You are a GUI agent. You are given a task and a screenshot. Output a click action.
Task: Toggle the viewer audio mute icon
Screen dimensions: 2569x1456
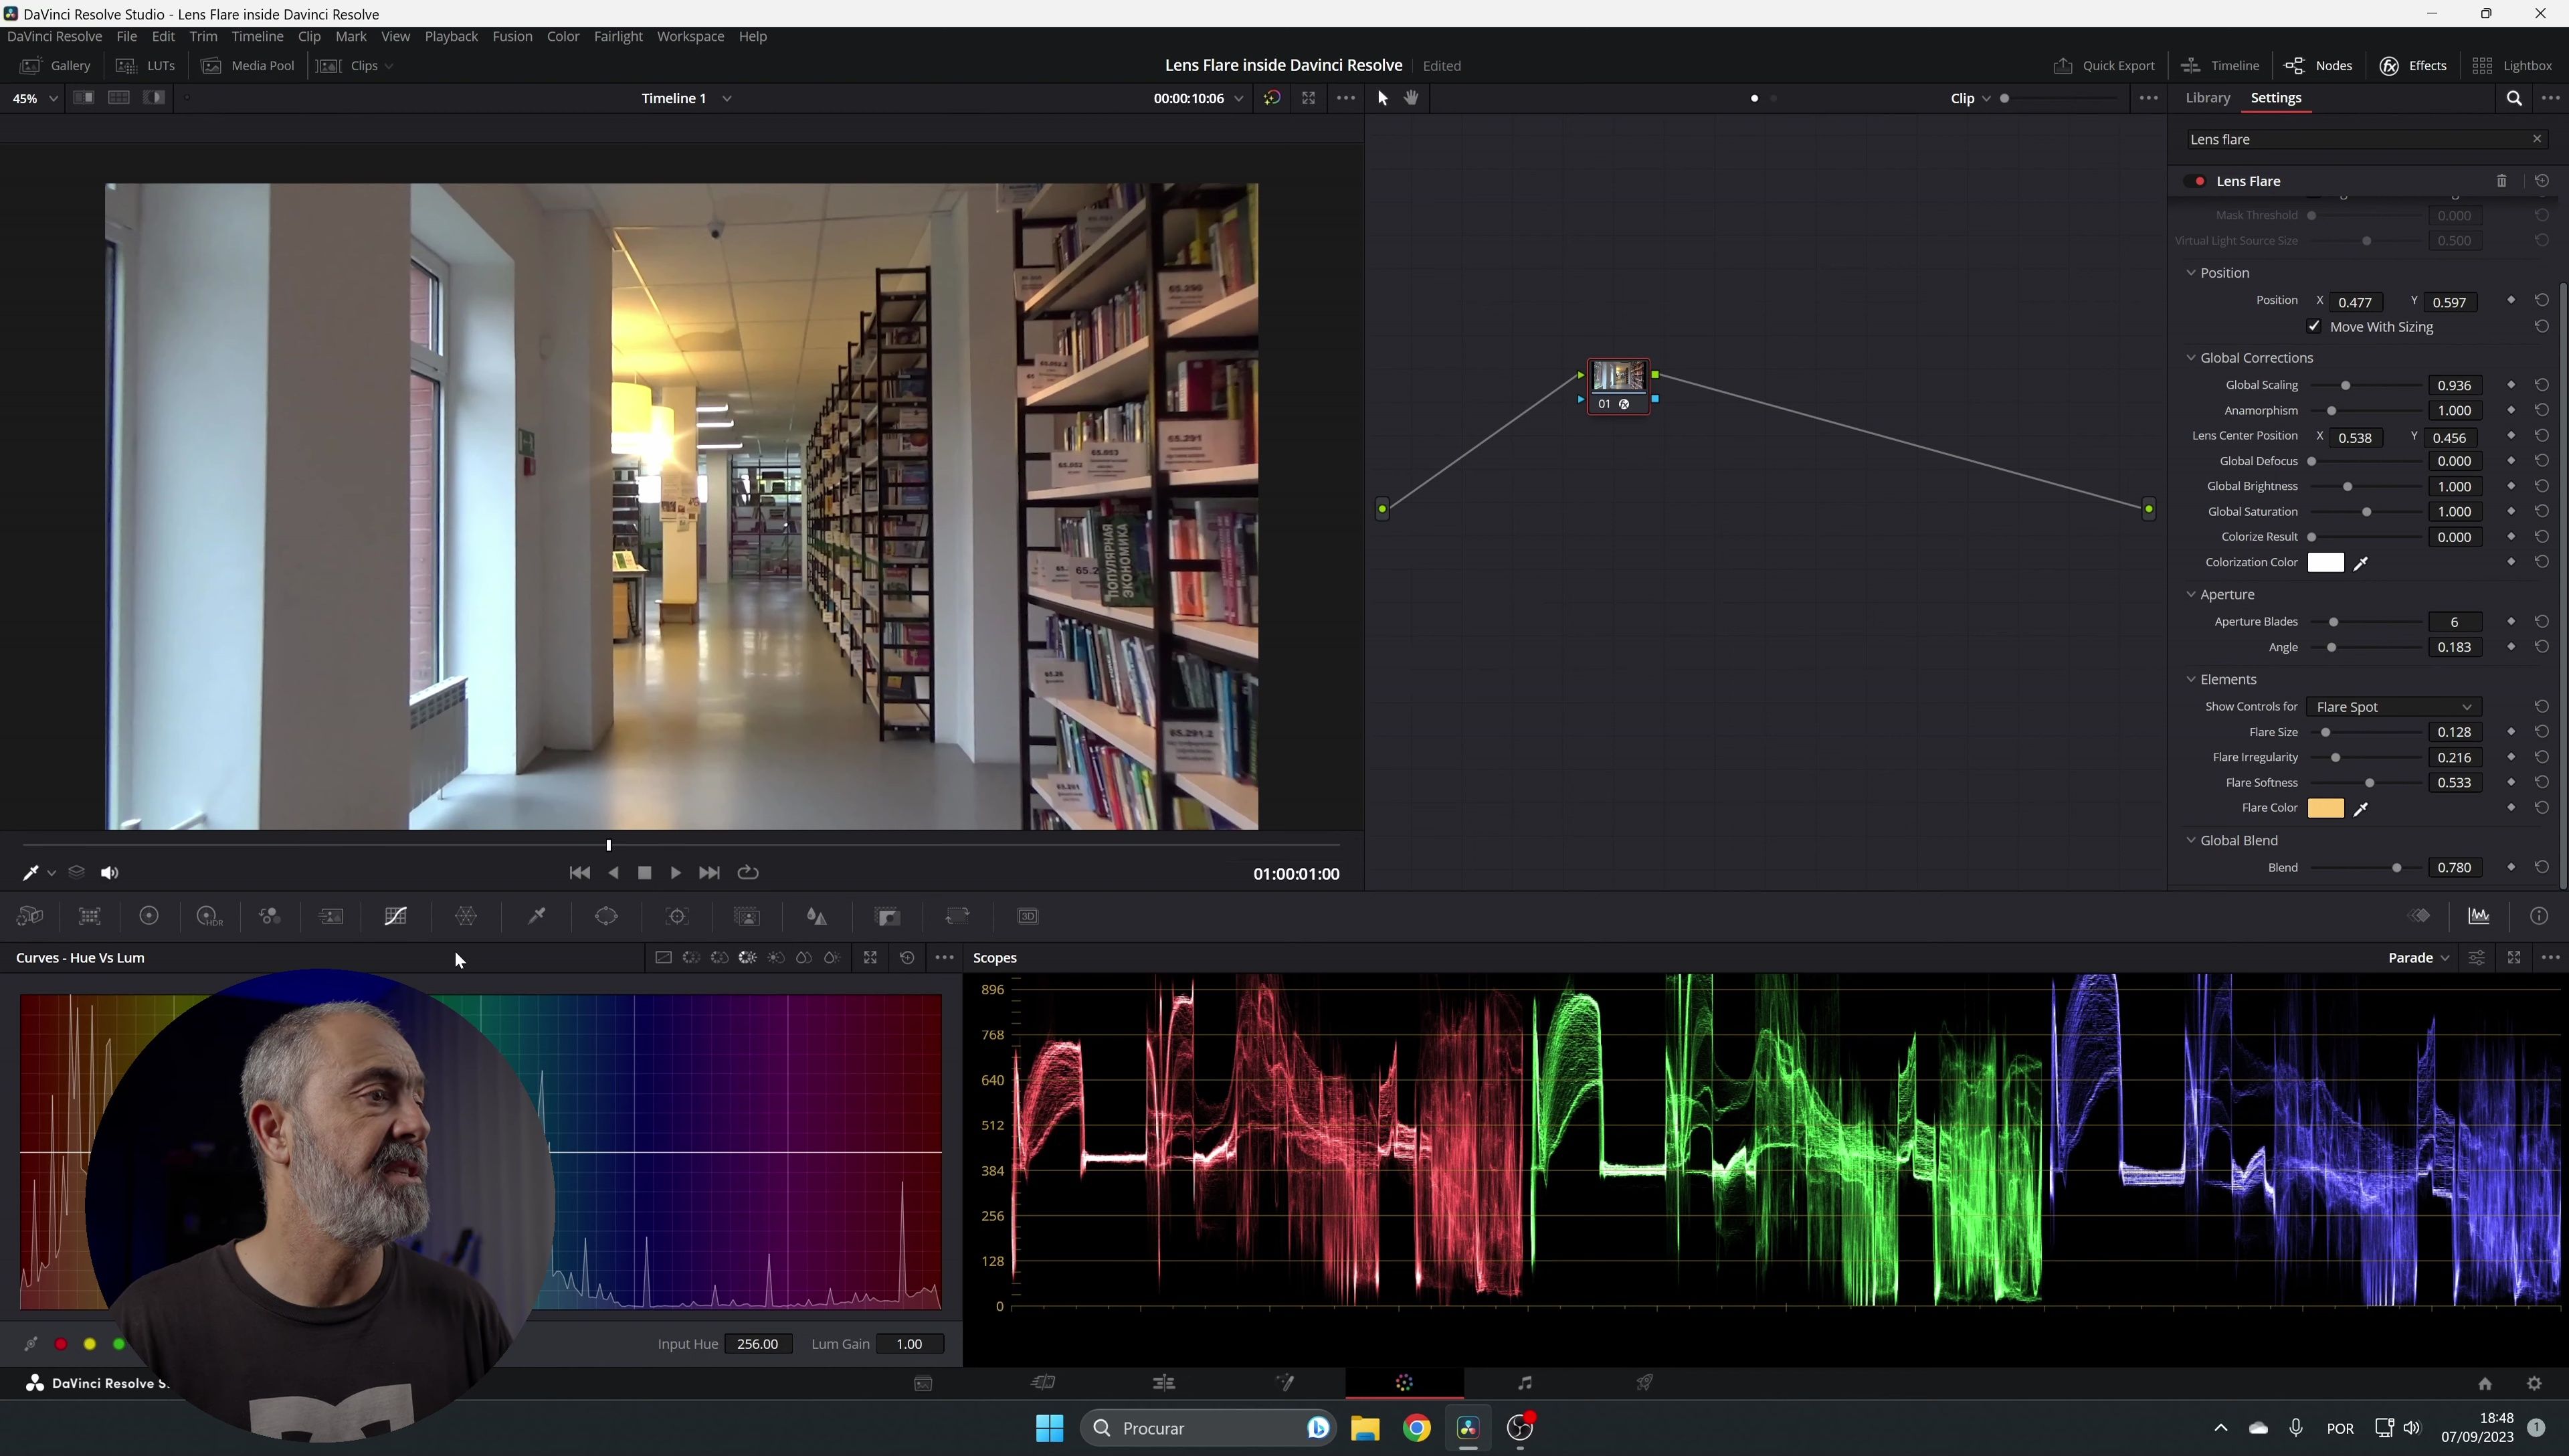[x=110, y=873]
